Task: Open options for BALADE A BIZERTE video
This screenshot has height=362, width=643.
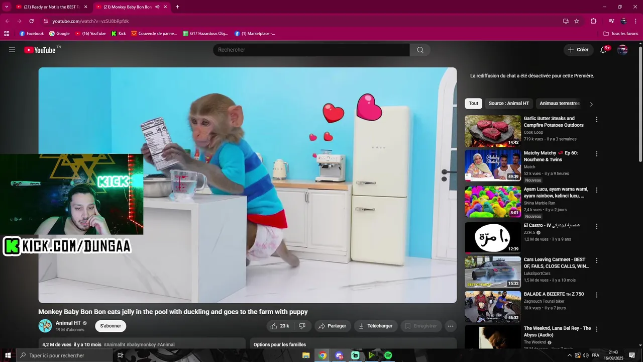Action: click(x=597, y=295)
